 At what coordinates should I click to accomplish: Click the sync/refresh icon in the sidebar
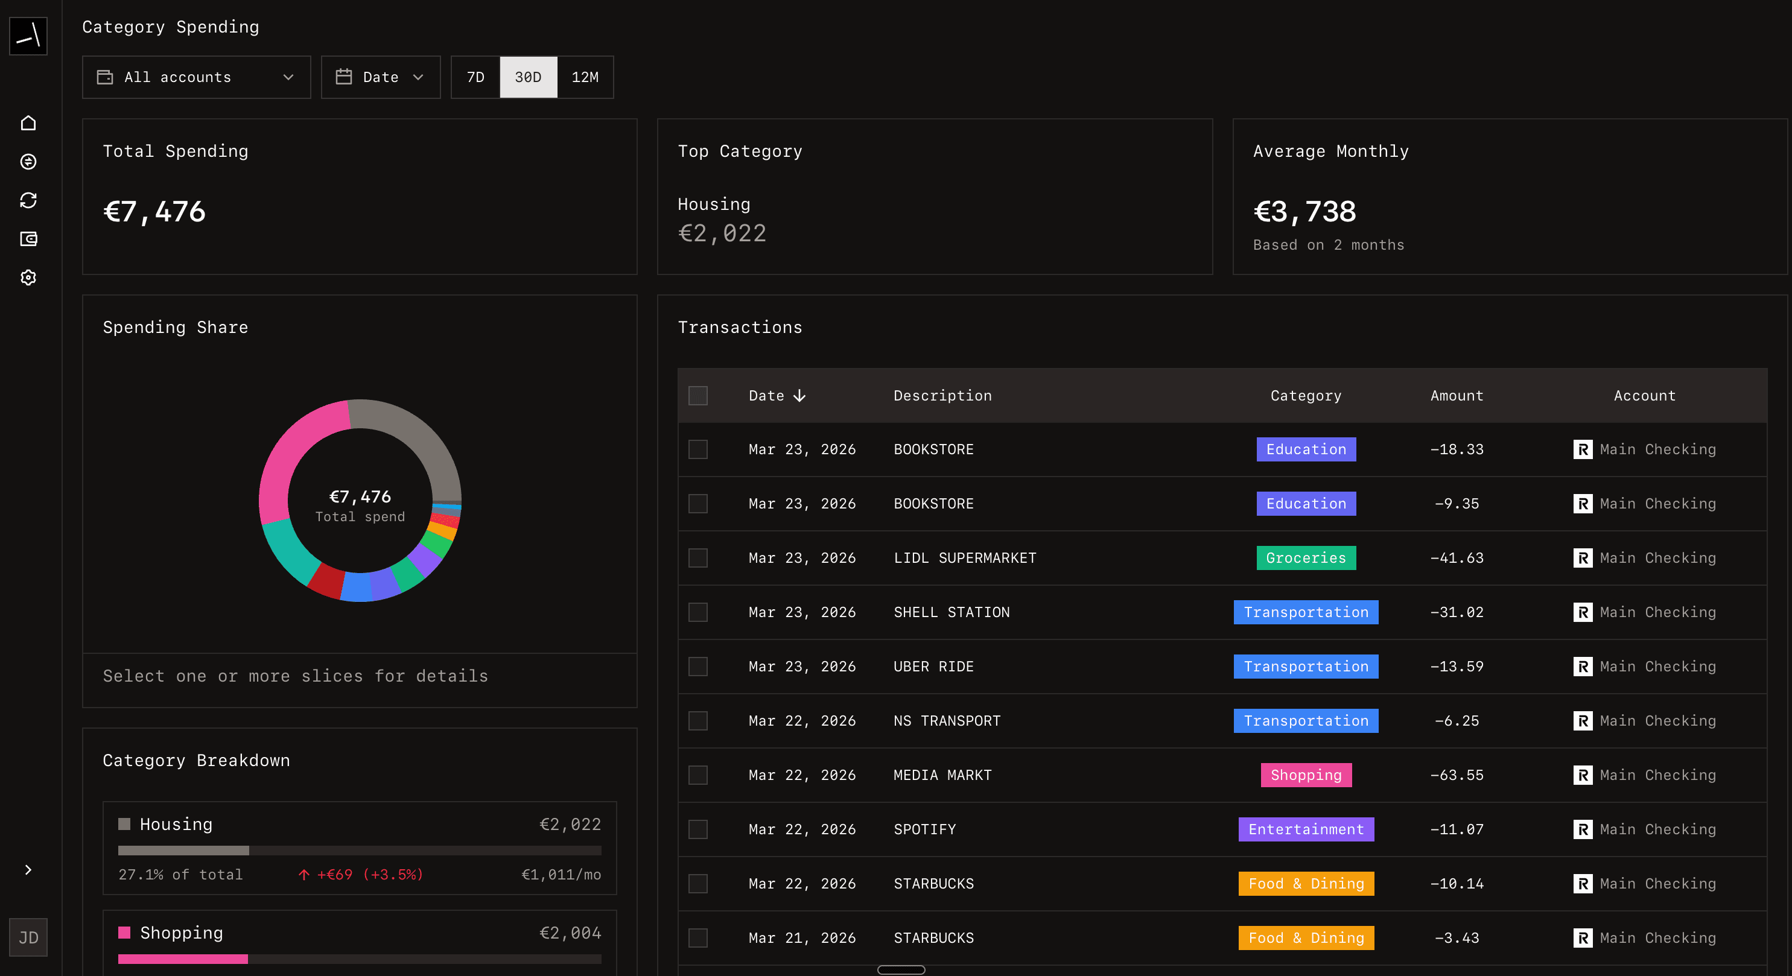click(x=28, y=200)
